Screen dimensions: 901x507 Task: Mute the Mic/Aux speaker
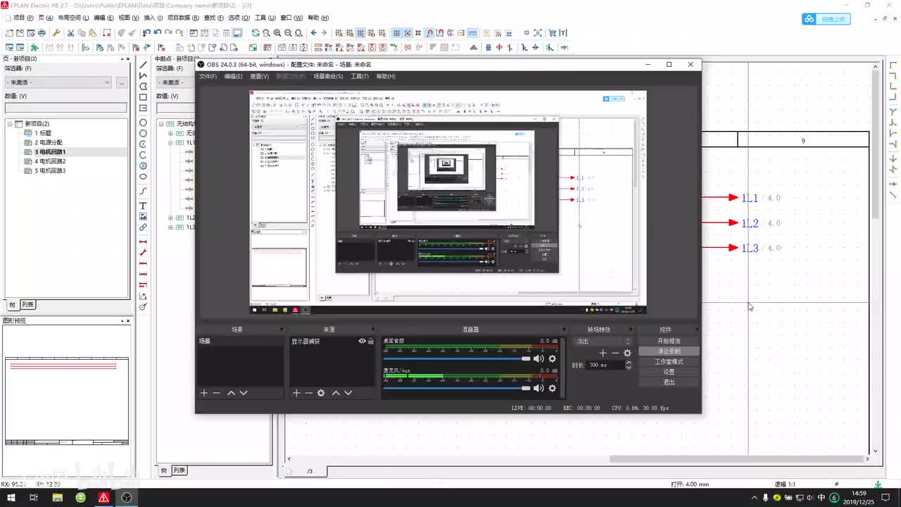click(538, 388)
